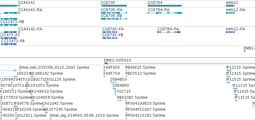Click the CG8795-PB protein glyph
The image size is (255, 120).
click(x=110, y=38)
